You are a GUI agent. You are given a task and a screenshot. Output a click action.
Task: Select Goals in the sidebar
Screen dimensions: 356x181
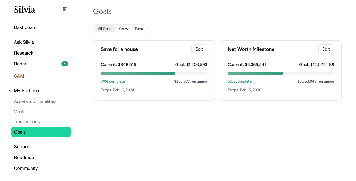click(41, 132)
